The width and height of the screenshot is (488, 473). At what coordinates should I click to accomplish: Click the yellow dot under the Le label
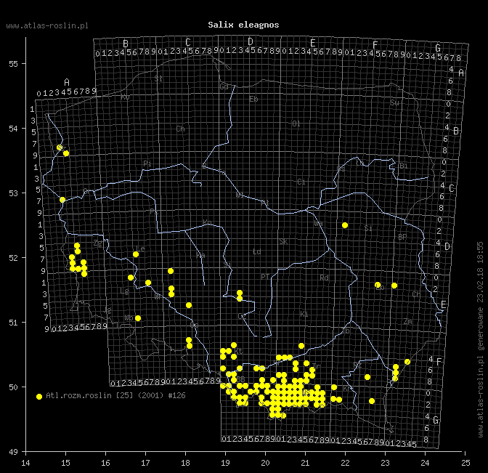[x=136, y=254]
